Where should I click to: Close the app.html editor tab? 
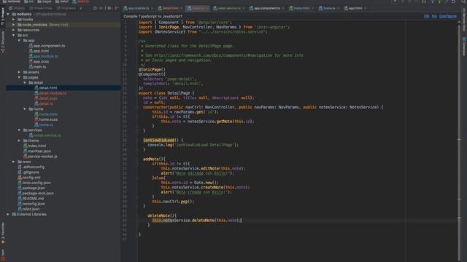point(365,8)
